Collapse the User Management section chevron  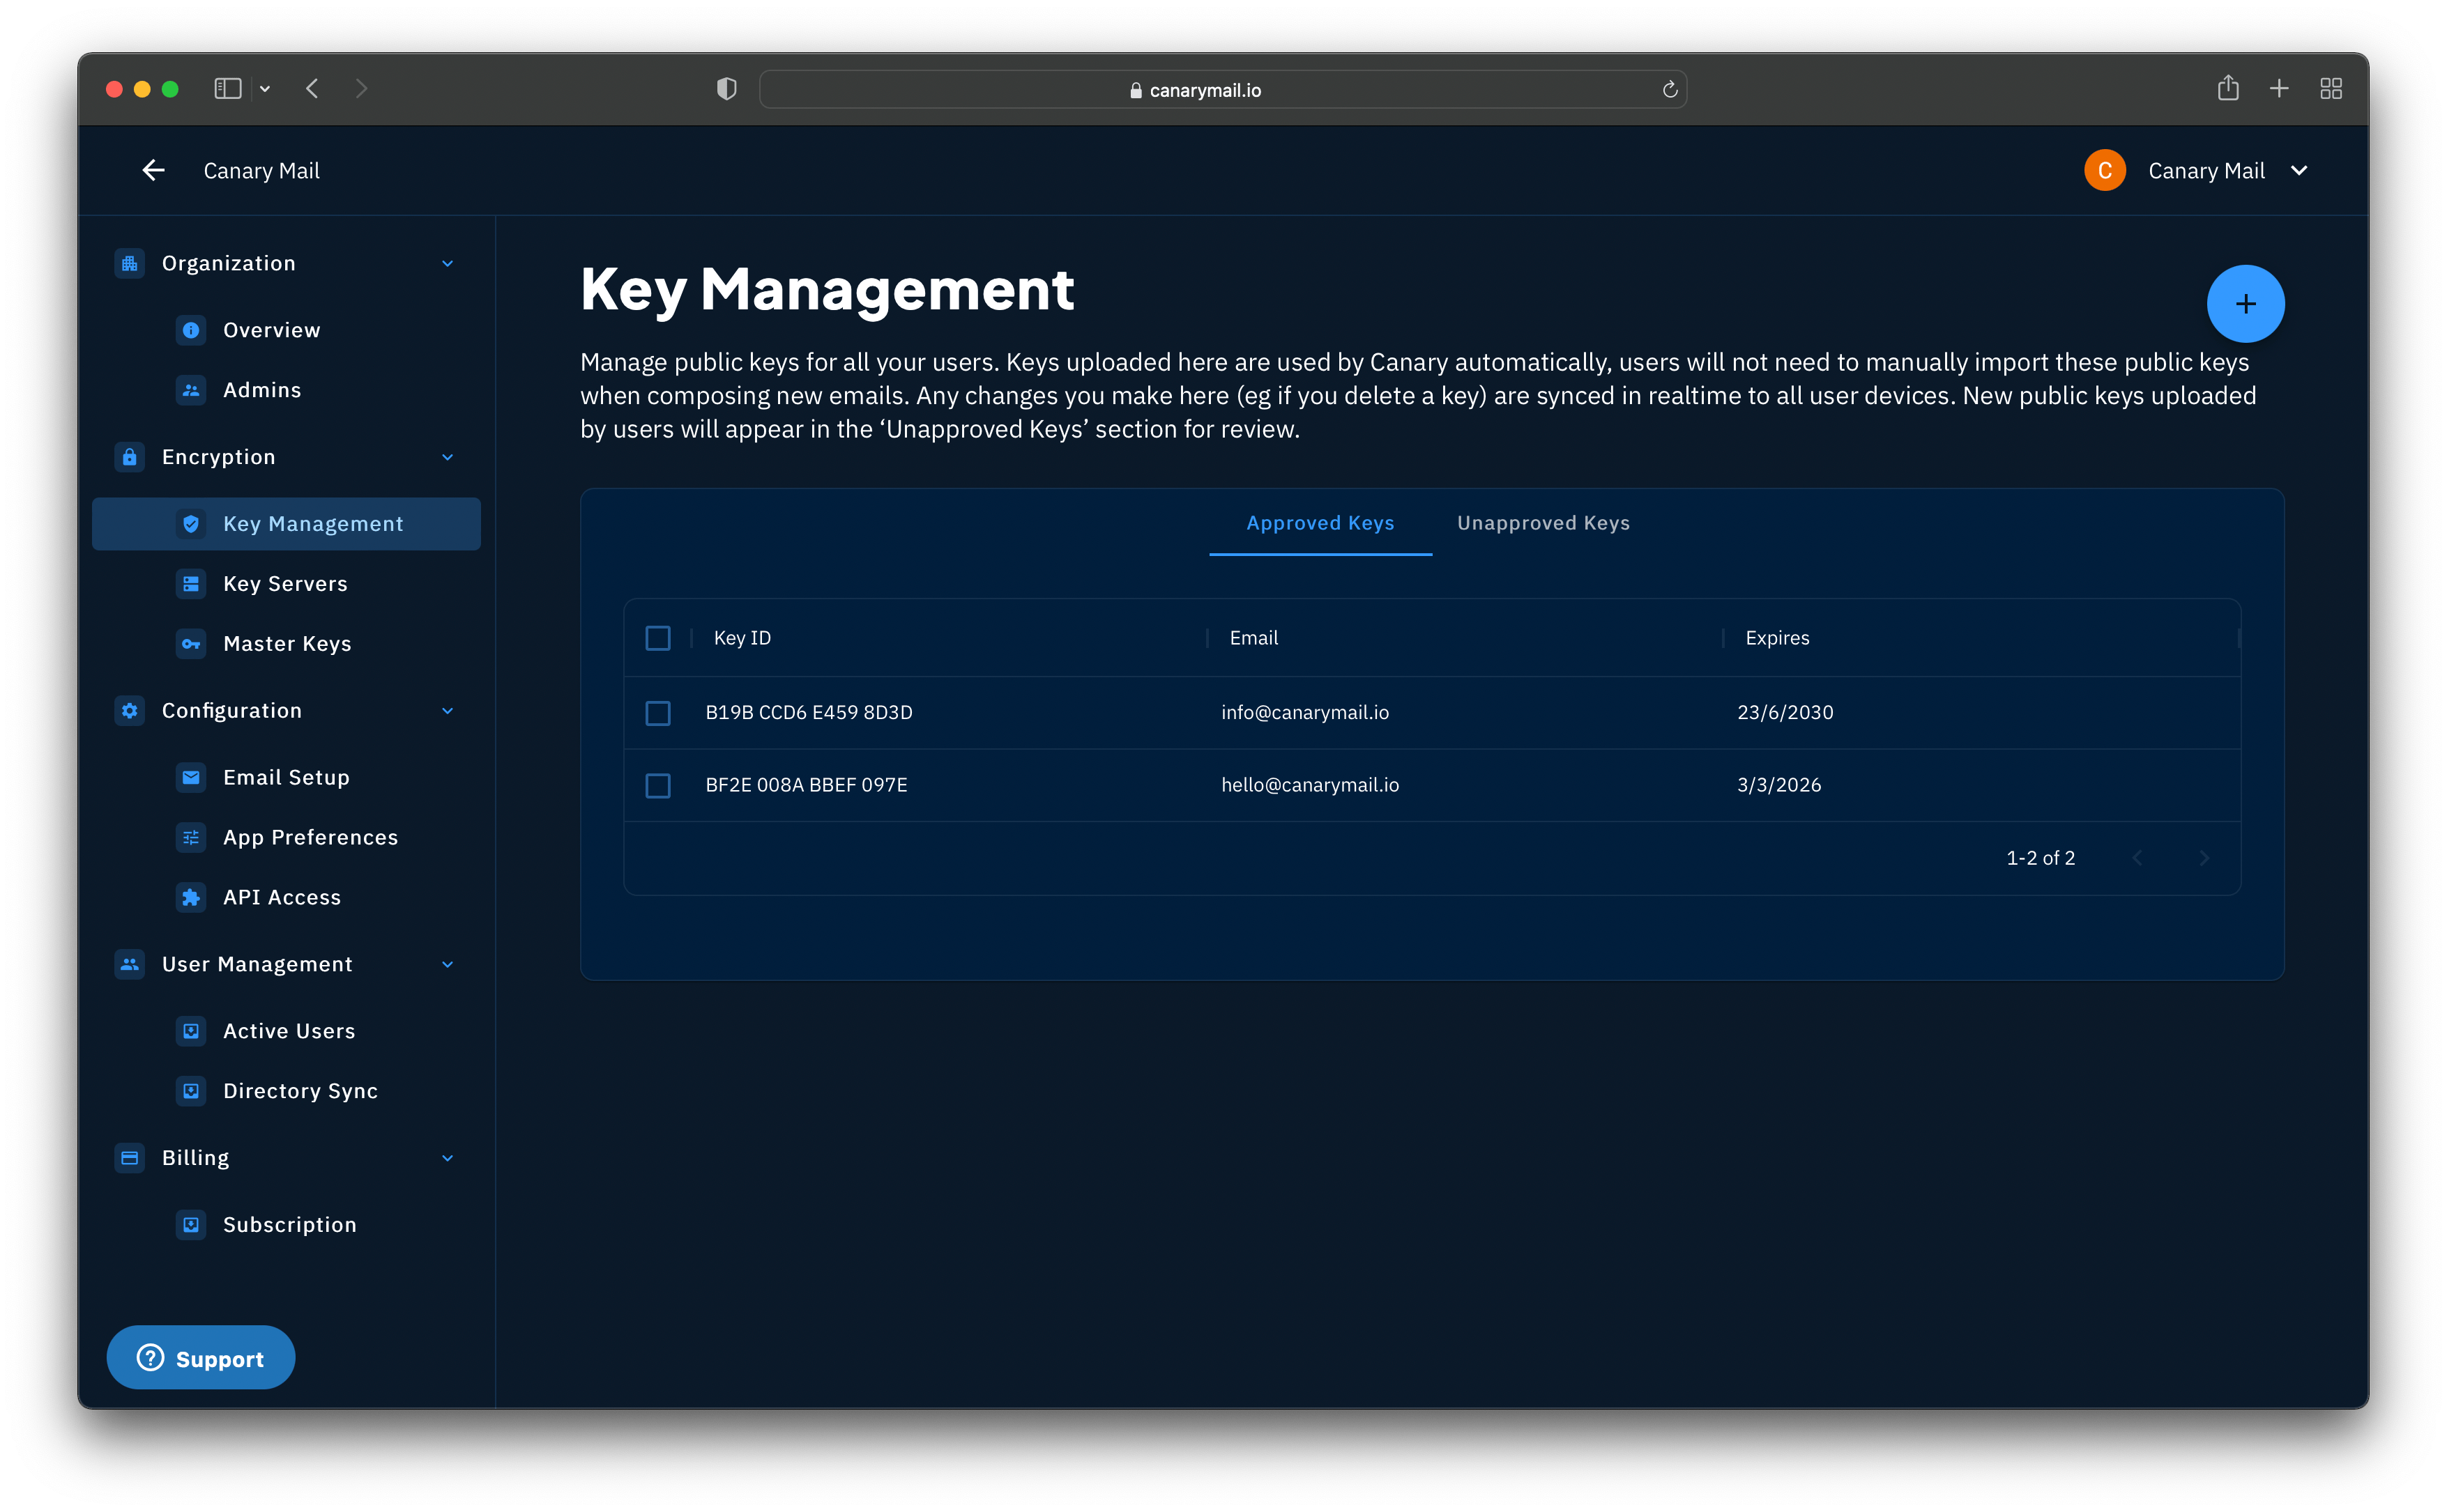tap(447, 965)
